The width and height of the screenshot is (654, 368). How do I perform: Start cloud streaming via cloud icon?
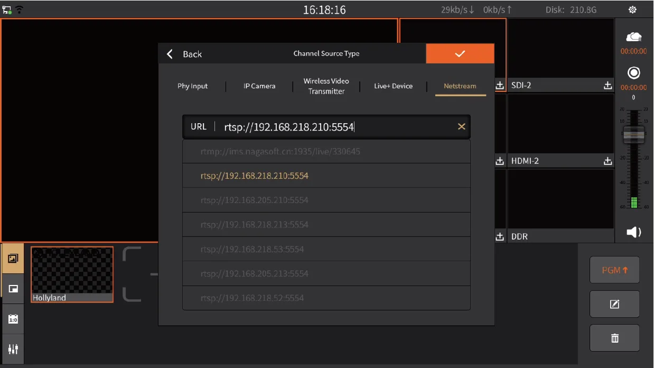click(633, 37)
